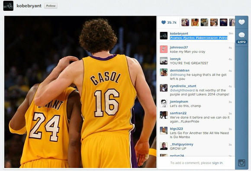Open kobebryant username above the caption
Image resolution: width=251 pixels, height=171 pixels.
point(179,34)
